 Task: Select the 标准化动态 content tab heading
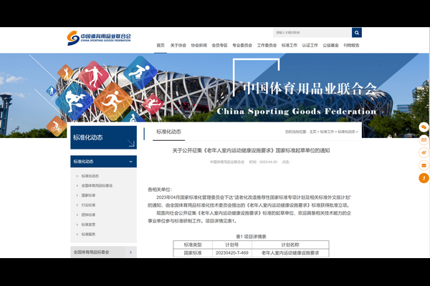168,132
